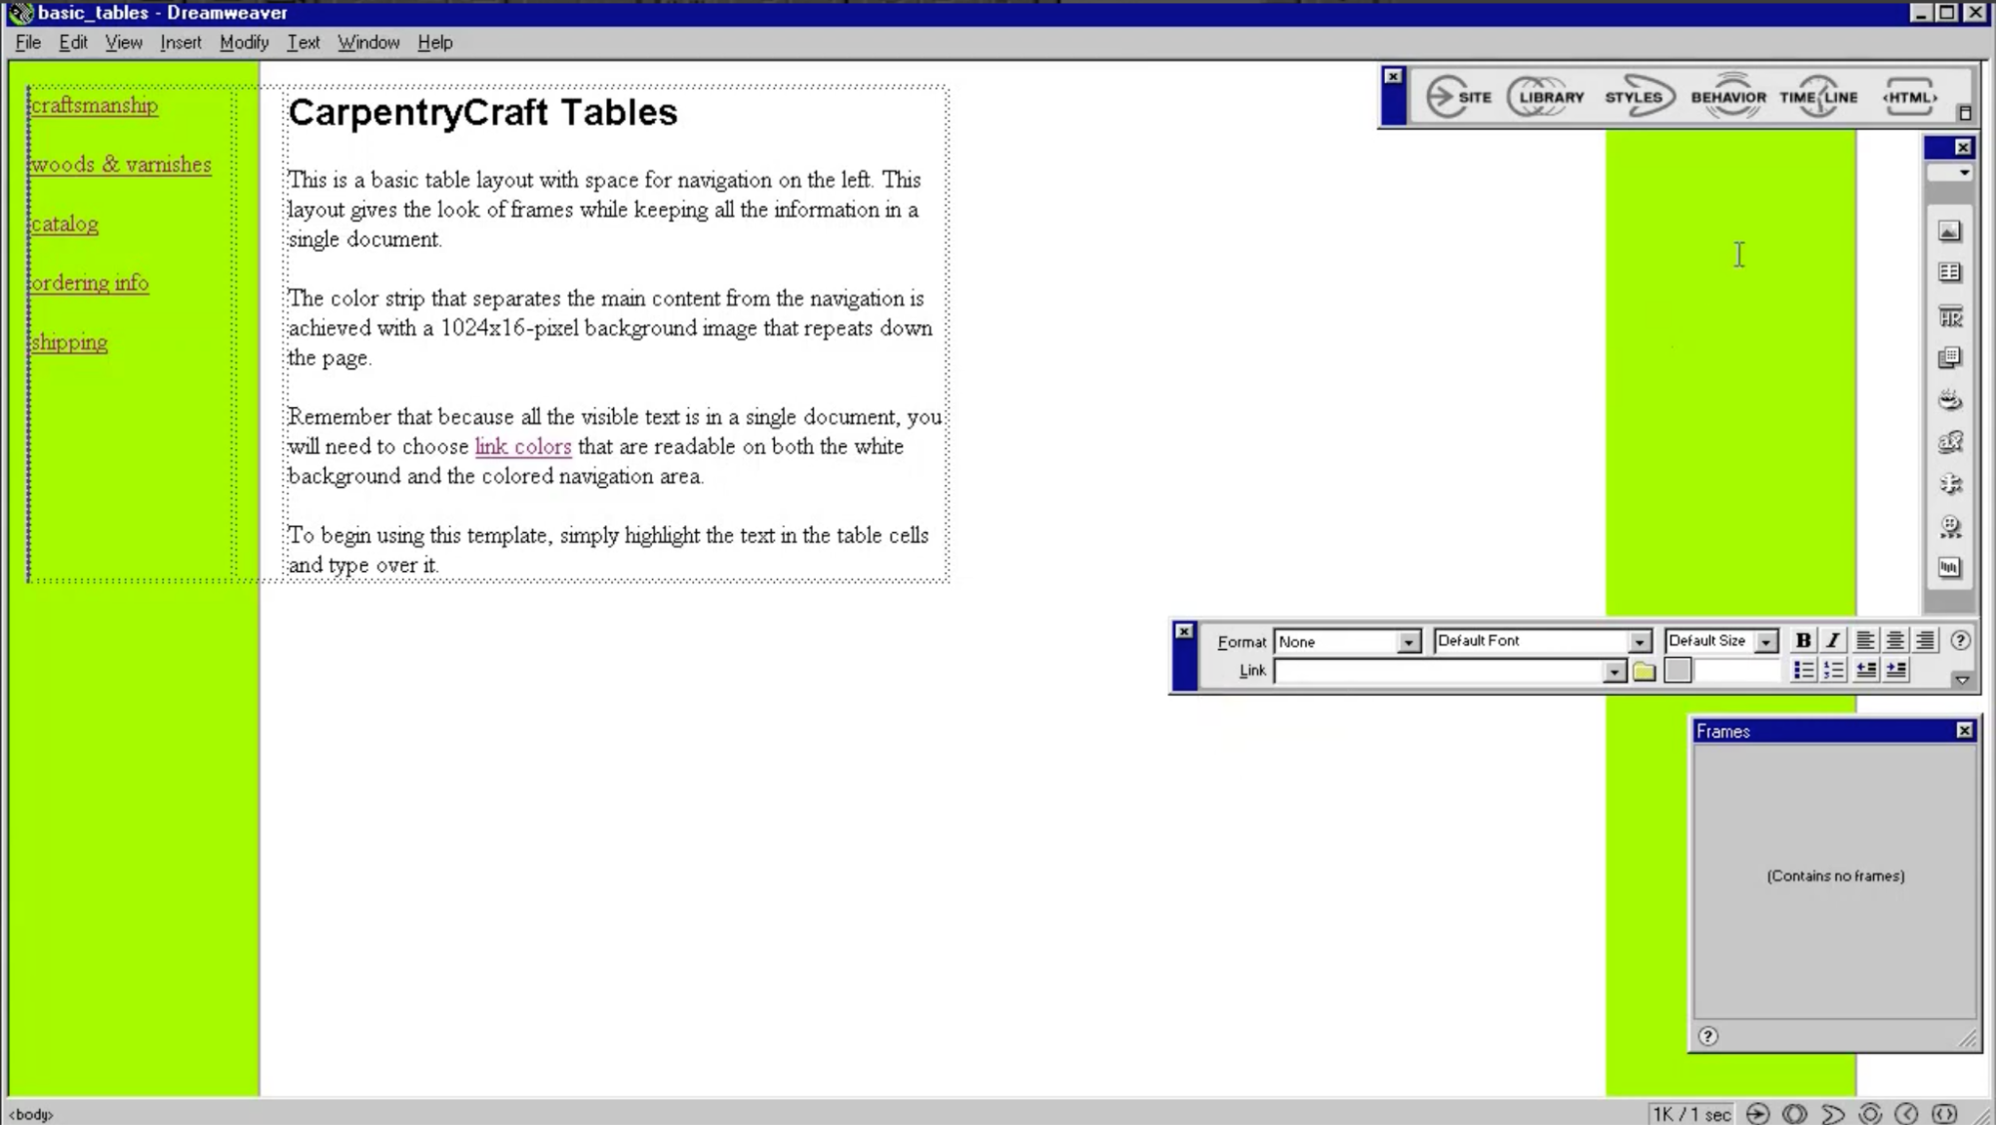Viewport: 1996px width, 1126px height.
Task: Enable center text alignment
Action: pyautogui.click(x=1893, y=641)
